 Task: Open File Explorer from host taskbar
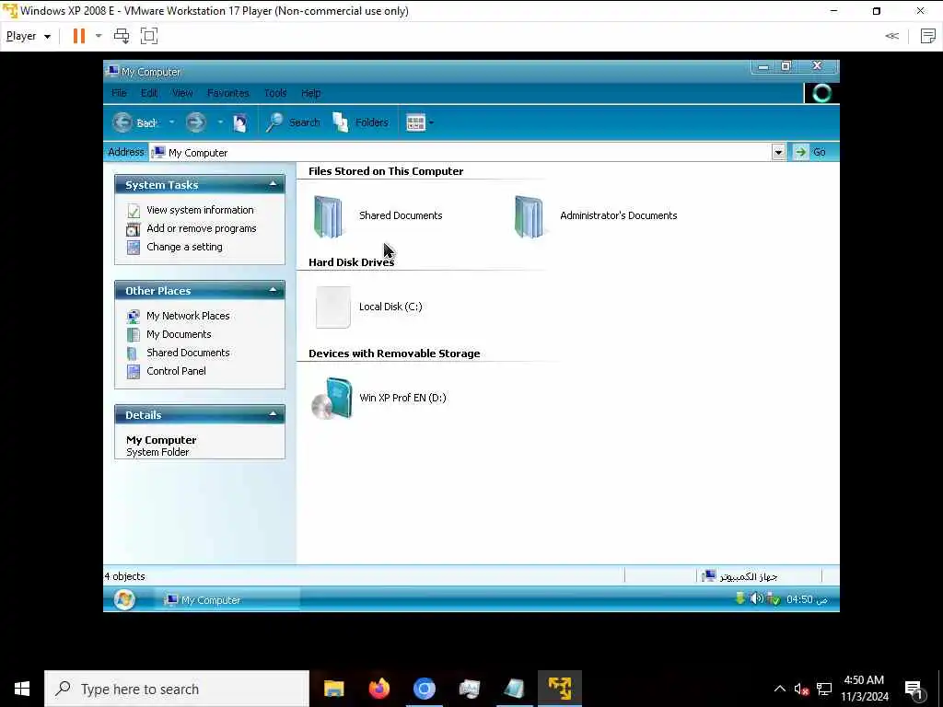333,689
